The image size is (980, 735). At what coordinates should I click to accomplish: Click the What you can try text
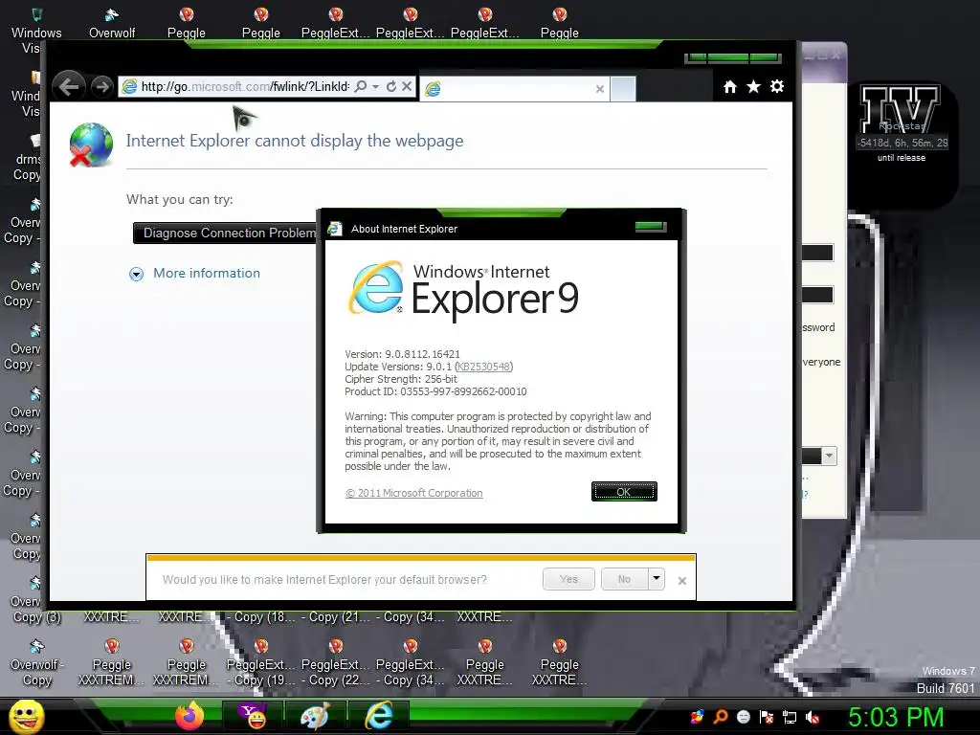(179, 199)
